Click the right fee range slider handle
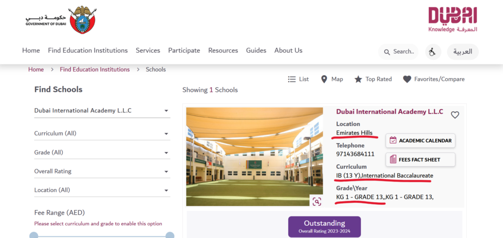Viewport: 503px width, 238px height. pyautogui.click(x=169, y=236)
